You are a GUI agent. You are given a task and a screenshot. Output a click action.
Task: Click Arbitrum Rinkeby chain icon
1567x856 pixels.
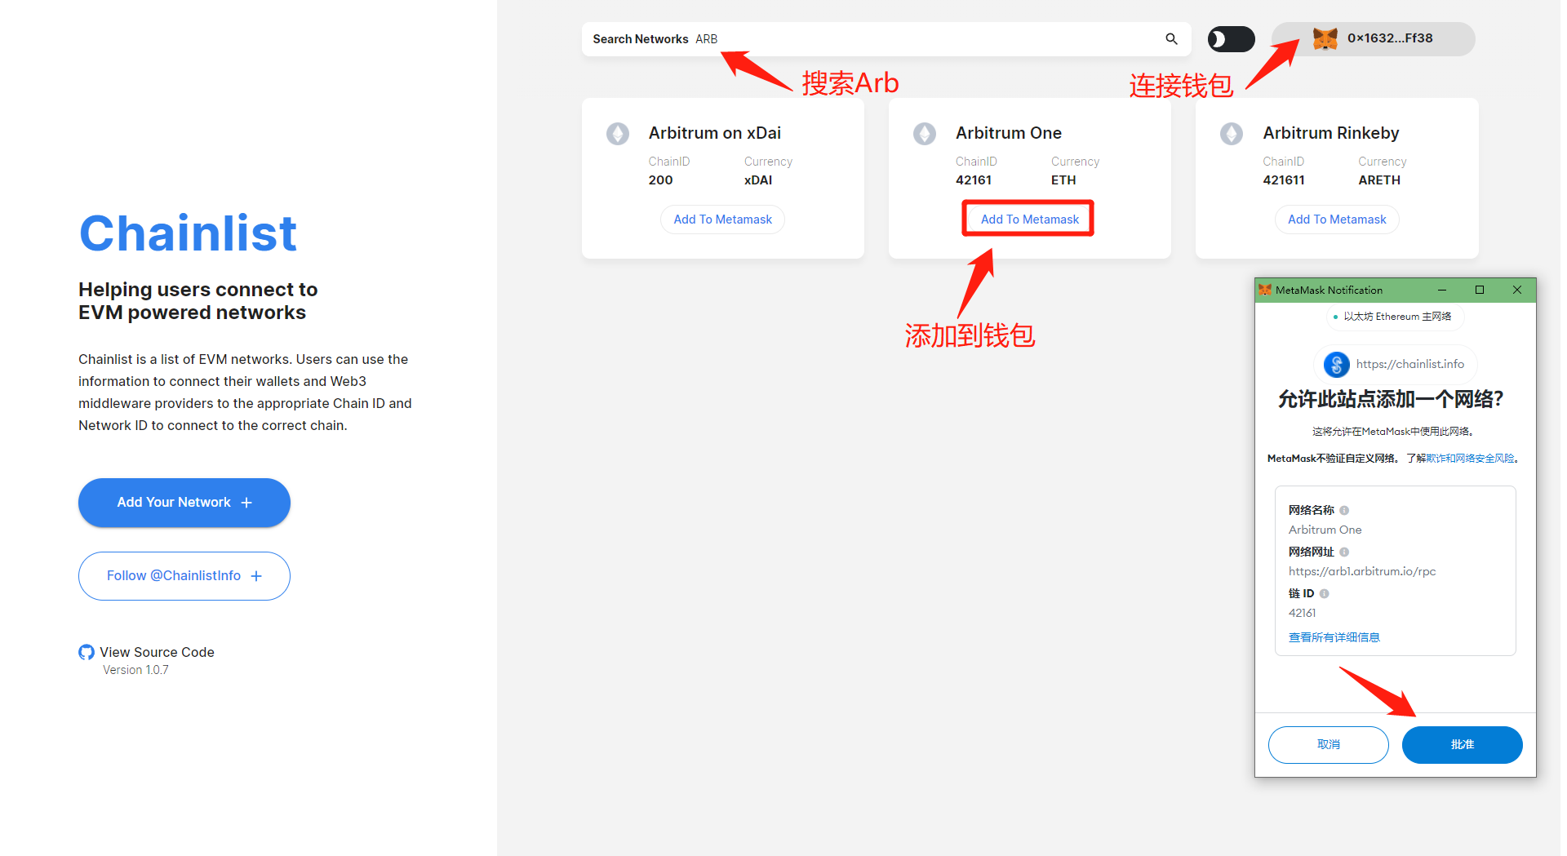[1232, 134]
